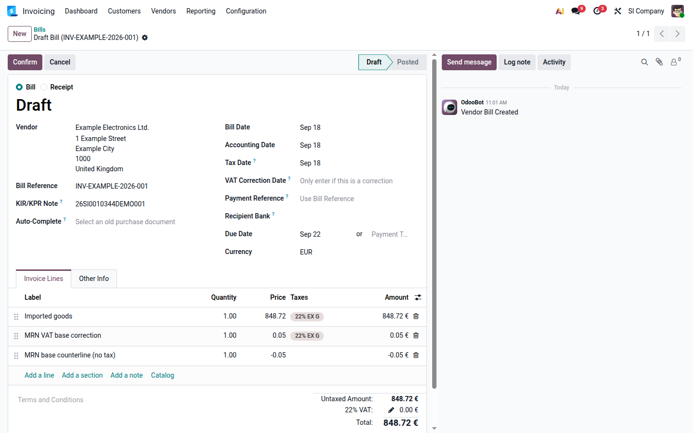Image resolution: width=693 pixels, height=433 pixels.
Task: Open the gear actions menu beside Draft Bill
Action: 145,38
